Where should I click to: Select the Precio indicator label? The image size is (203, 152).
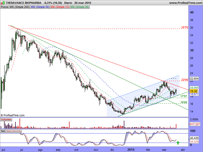[5, 7]
